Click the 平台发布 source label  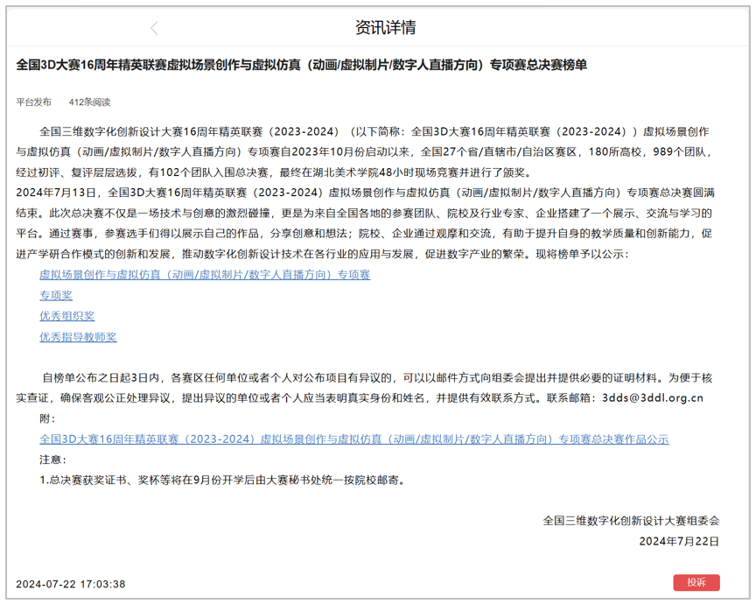coord(34,102)
